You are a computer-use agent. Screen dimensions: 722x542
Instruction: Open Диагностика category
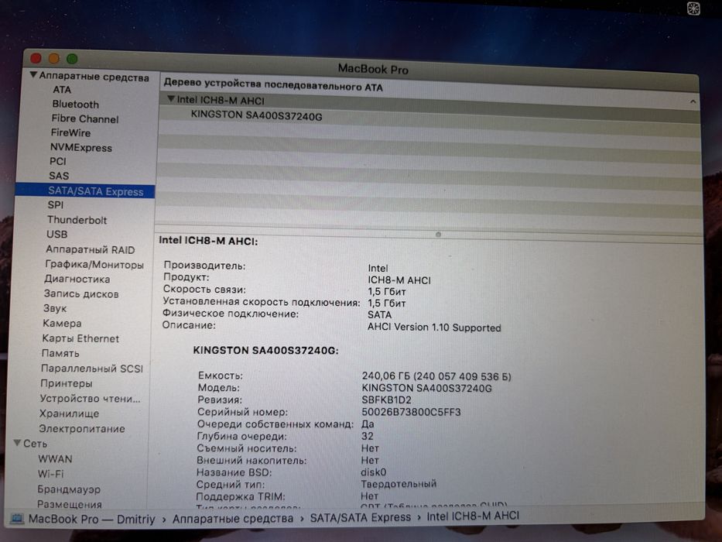(77, 279)
